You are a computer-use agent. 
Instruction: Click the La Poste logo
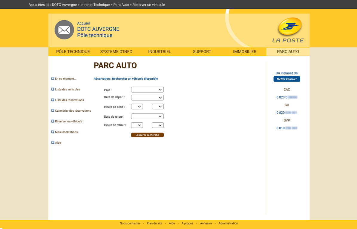288,30
